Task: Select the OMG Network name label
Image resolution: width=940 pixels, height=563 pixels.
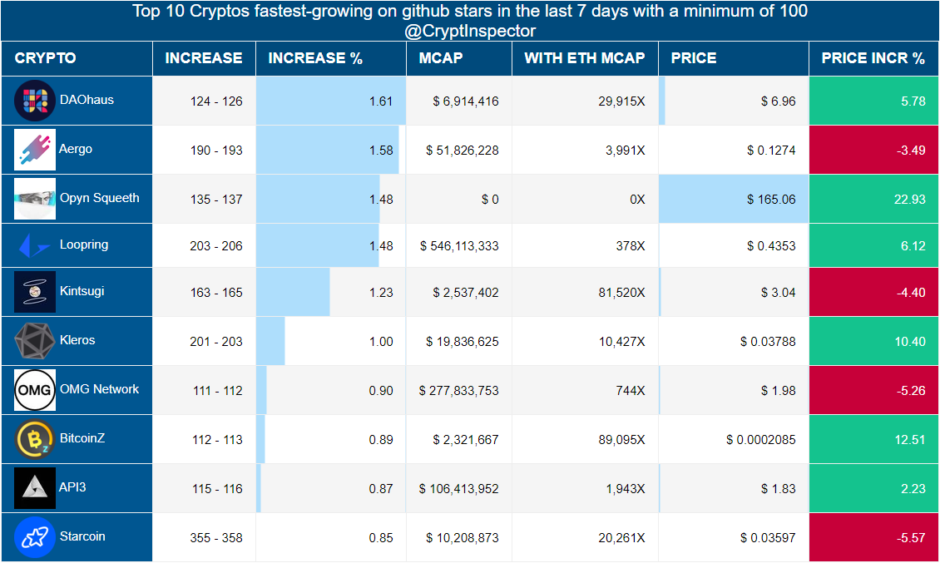Action: coord(100,389)
